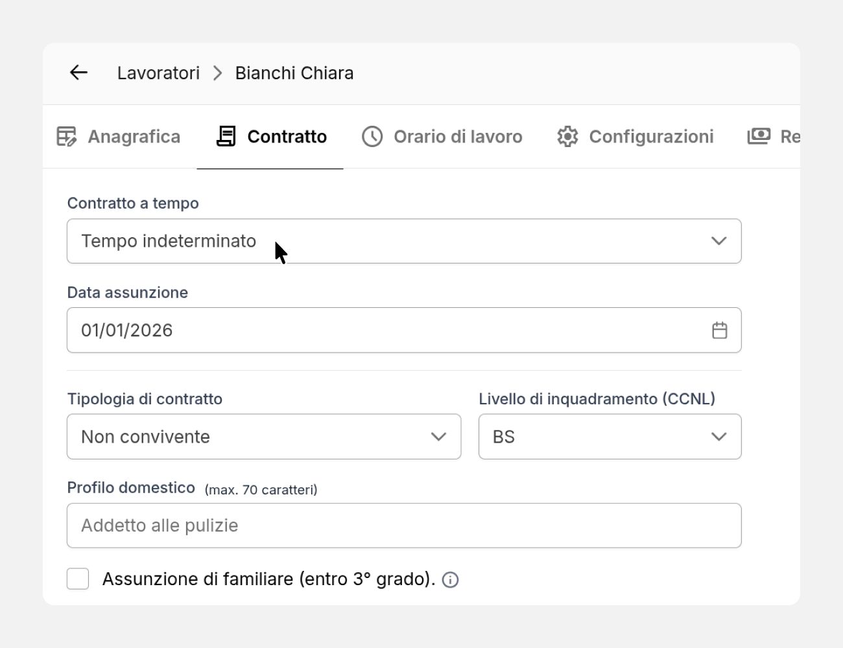Click the Anagrafica form-edit icon
Screen dimensions: 843x648
(67, 137)
